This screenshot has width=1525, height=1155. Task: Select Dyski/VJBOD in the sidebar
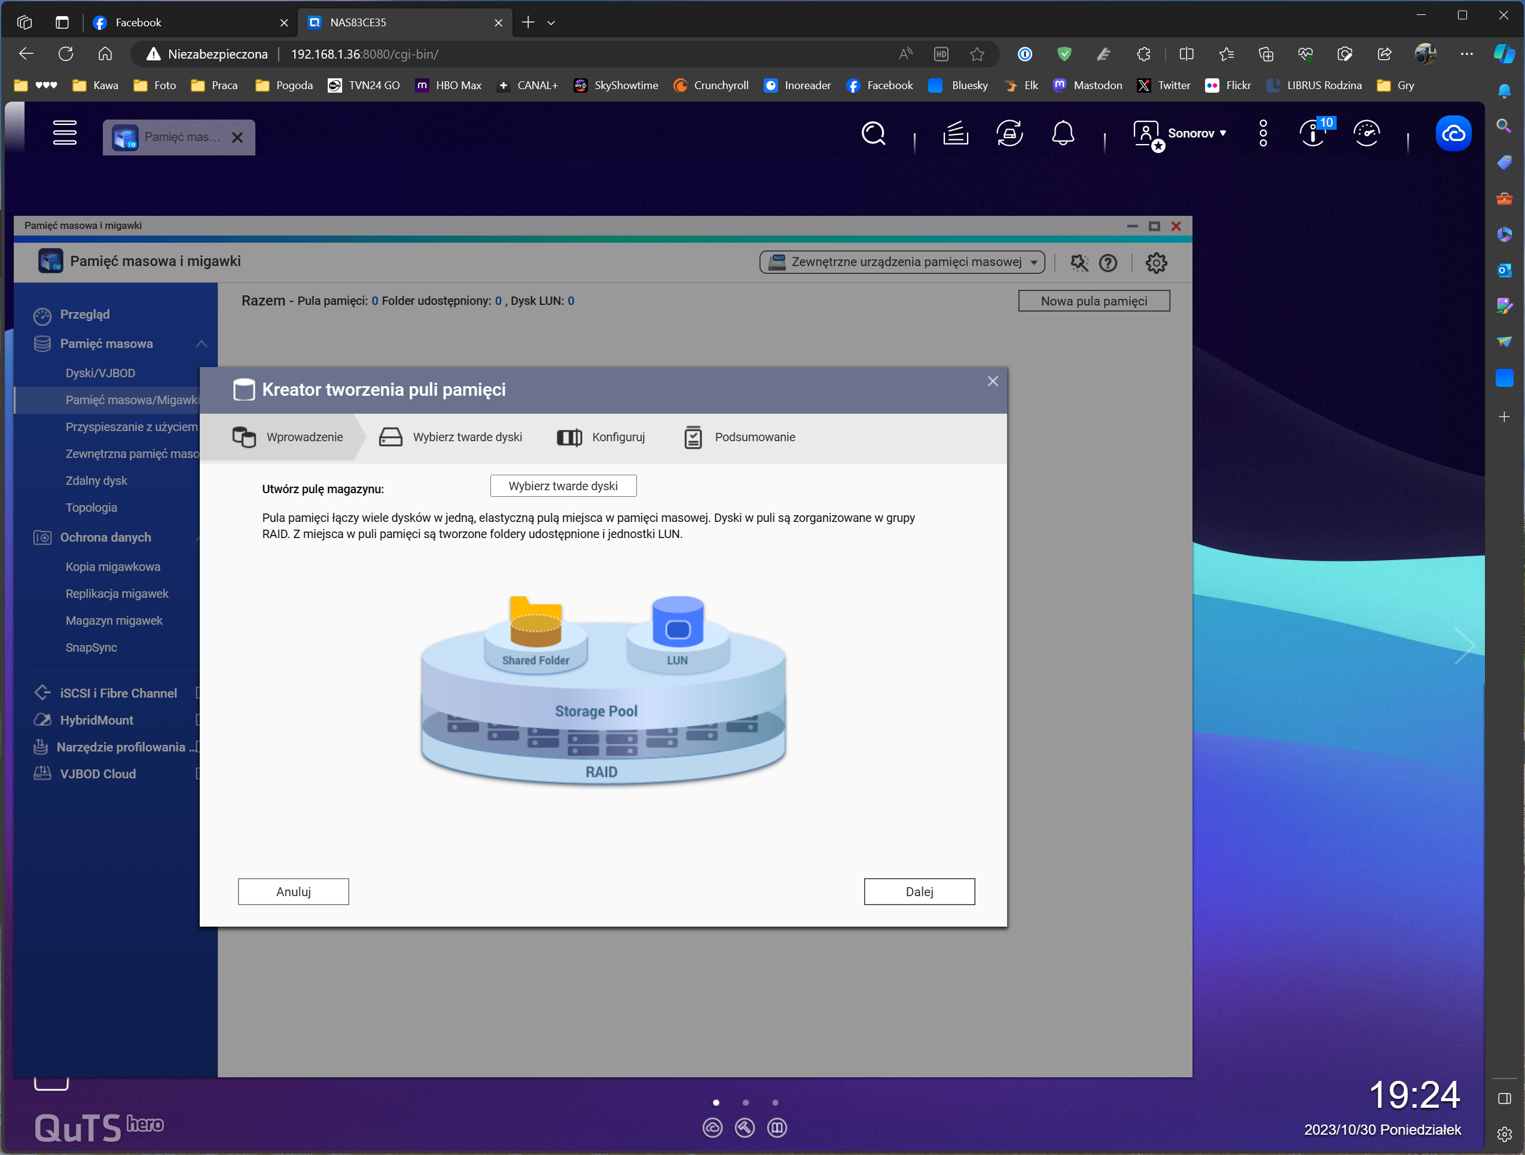pos(100,373)
